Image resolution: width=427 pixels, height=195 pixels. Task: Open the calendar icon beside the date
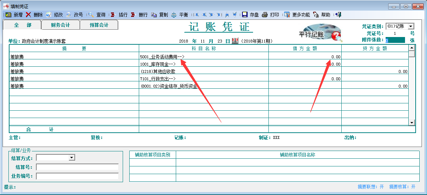coord(235,41)
